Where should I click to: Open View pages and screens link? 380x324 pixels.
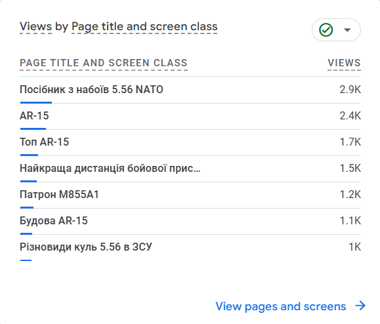(281, 306)
